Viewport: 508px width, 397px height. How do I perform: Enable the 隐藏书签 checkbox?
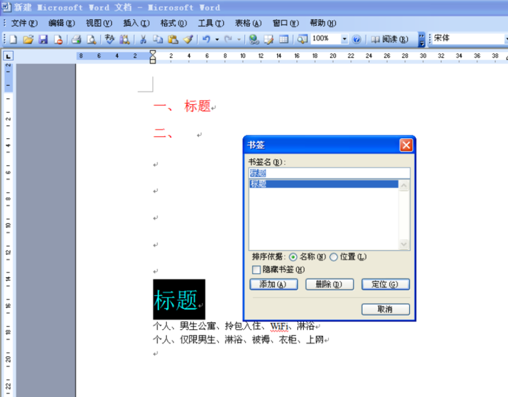(x=256, y=269)
